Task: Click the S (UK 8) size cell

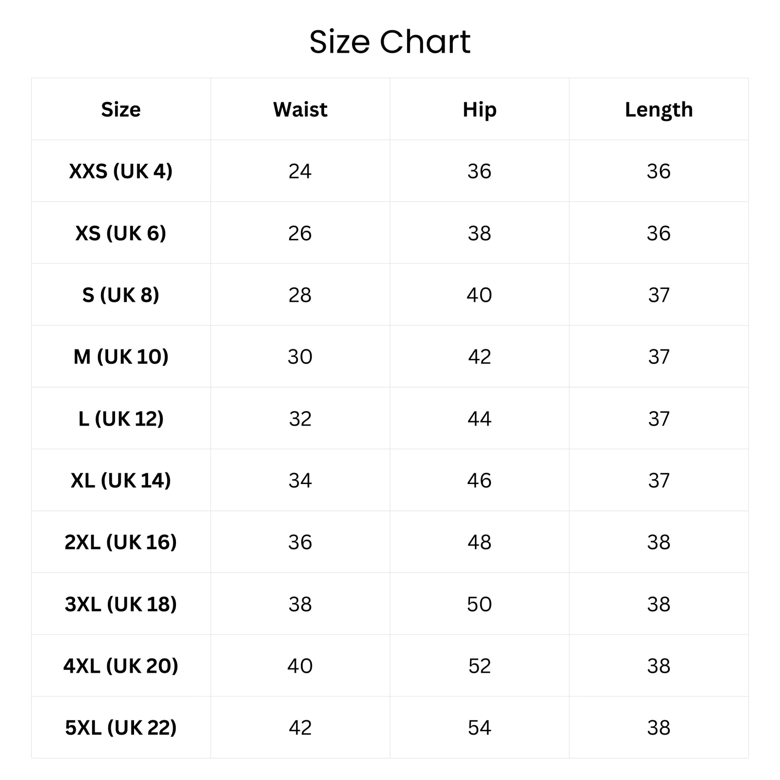Action: pyautogui.click(x=121, y=295)
